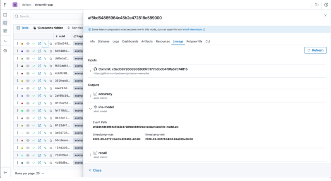Toggle visibility eye for run 6d6485a
The image size is (331, 181).
(28, 51)
